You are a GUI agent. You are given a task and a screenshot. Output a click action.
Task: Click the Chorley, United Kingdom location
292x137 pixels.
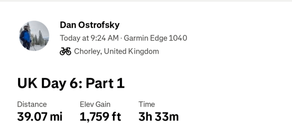pyautogui.click(x=116, y=51)
